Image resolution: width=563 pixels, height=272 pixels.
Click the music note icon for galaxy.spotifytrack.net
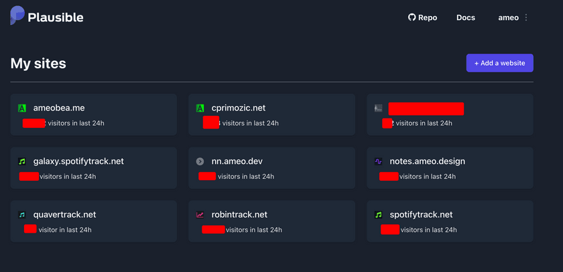coord(22,161)
